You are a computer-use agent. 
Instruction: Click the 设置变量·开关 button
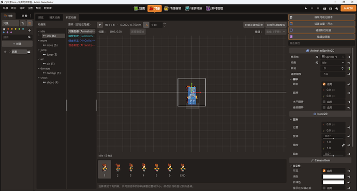click(321, 24)
